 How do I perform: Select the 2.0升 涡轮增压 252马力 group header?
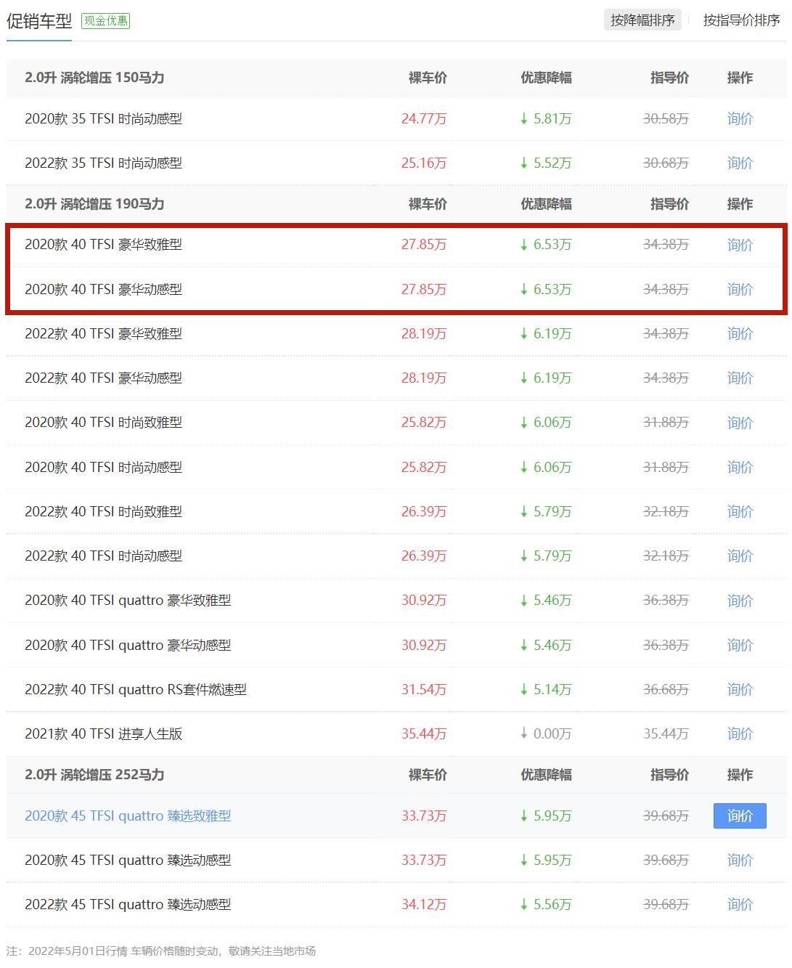tap(94, 775)
